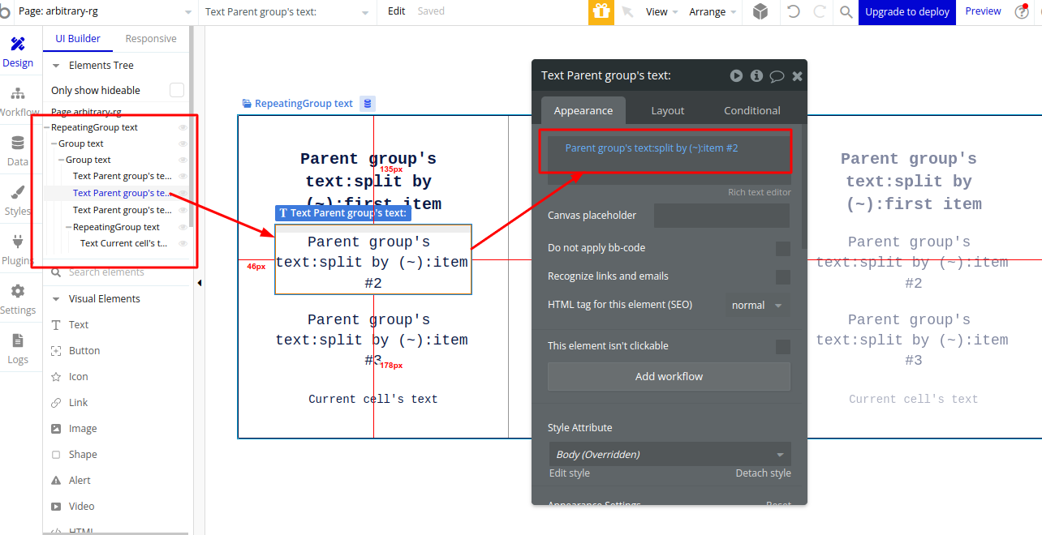Select Video element in Visual Elements
The image size is (1042, 535).
point(81,506)
